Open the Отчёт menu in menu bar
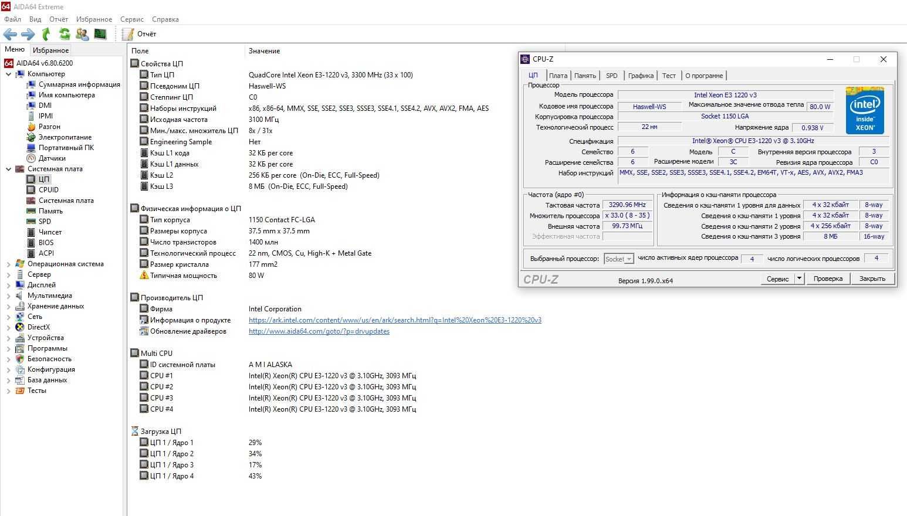The height and width of the screenshot is (516, 907). point(59,19)
